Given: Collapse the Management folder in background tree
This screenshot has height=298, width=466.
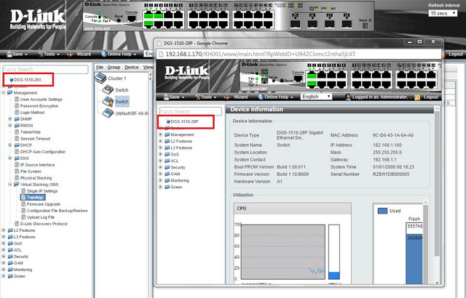Looking at the screenshot, I should coord(4,92).
